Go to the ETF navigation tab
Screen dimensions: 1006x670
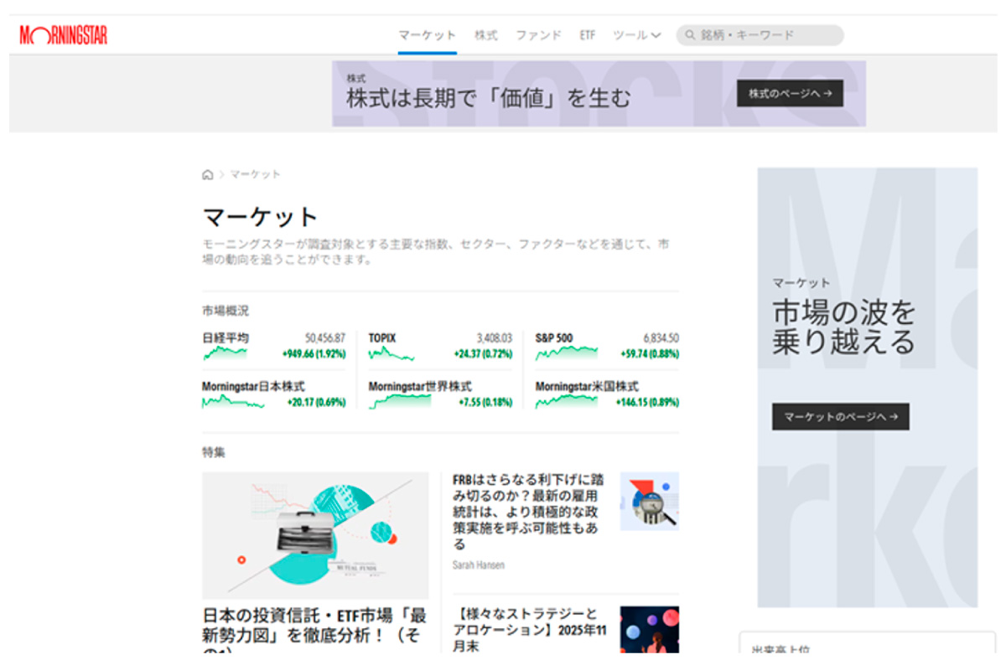[588, 35]
